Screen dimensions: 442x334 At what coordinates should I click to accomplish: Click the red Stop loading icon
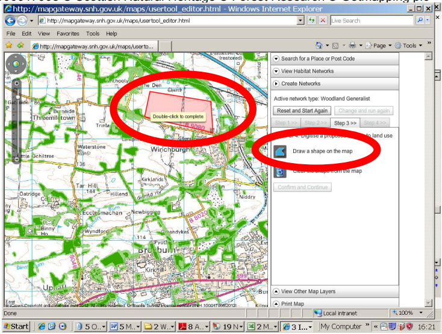[x=323, y=20]
